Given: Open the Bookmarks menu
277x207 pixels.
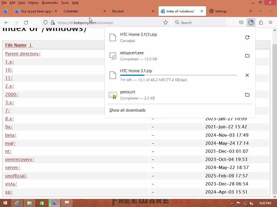Looking at the screenshot, I should [x=50, y=3].
